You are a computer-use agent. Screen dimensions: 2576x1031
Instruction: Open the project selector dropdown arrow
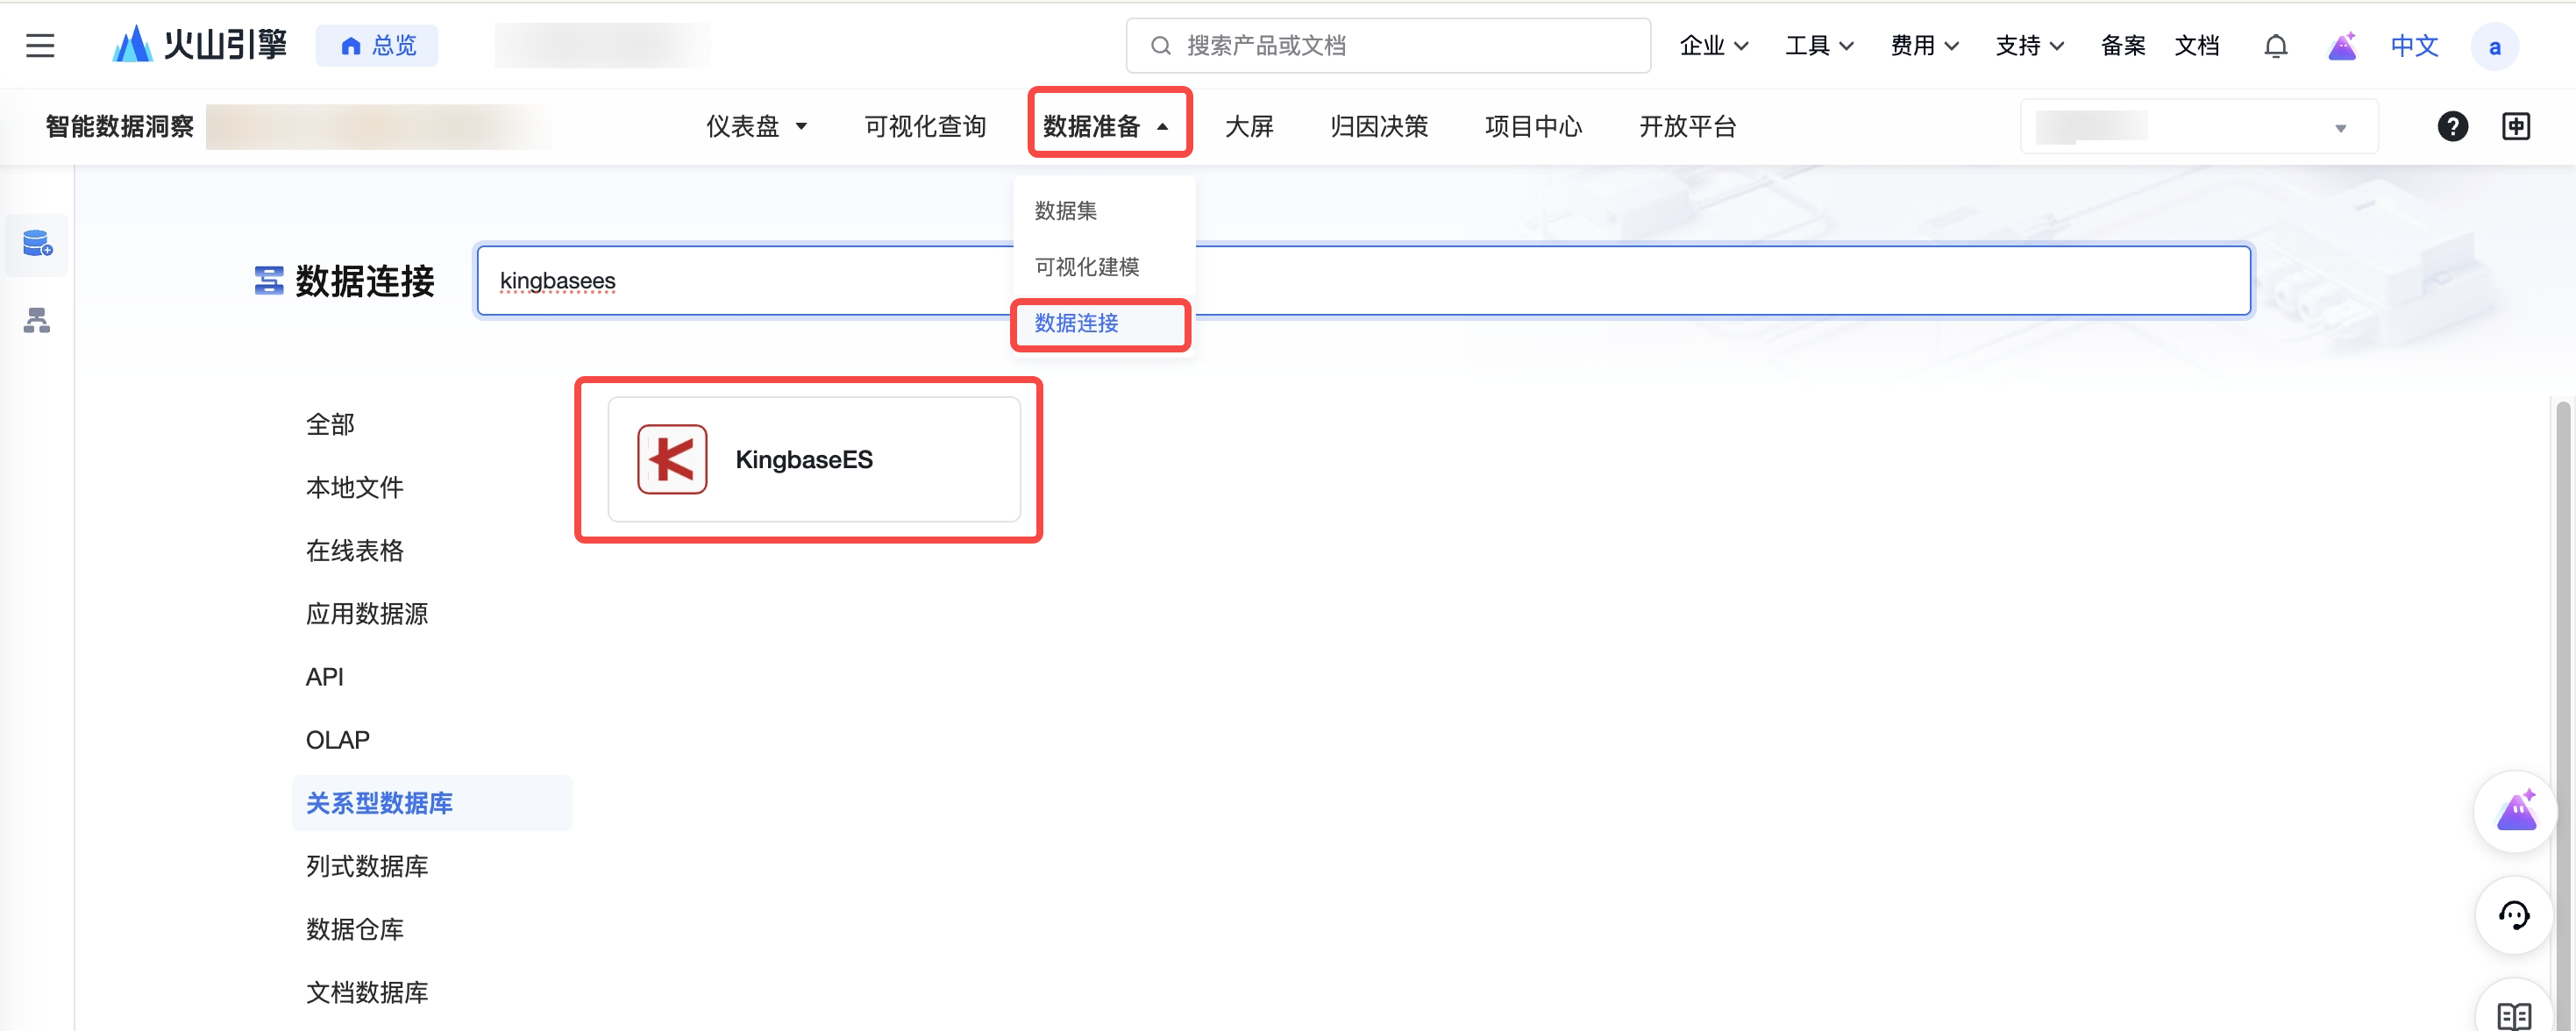2340,128
